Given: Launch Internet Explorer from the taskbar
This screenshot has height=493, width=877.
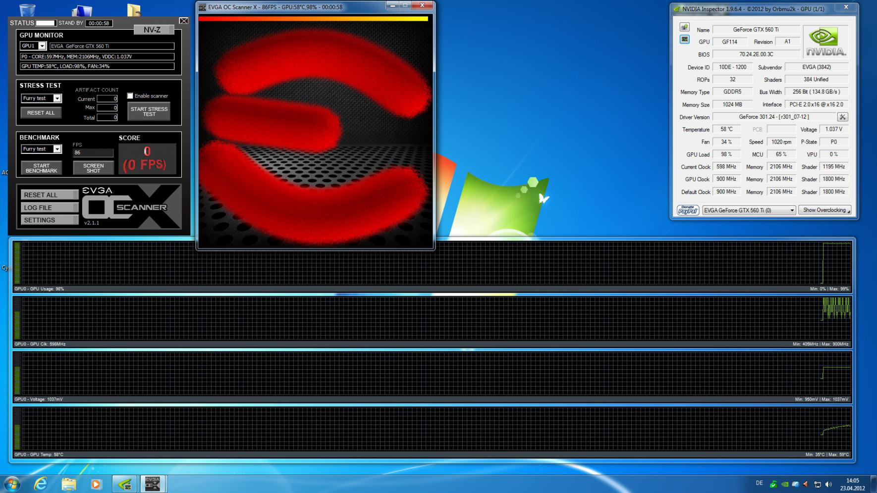Looking at the screenshot, I should click(41, 484).
